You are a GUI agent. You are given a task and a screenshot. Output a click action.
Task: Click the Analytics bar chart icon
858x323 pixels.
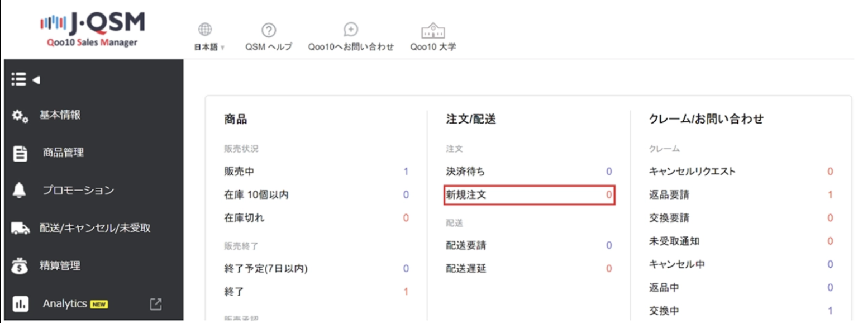[x=20, y=303]
